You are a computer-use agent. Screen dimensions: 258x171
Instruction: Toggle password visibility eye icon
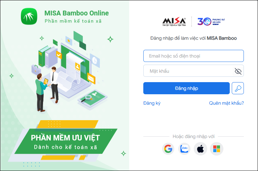238,71
